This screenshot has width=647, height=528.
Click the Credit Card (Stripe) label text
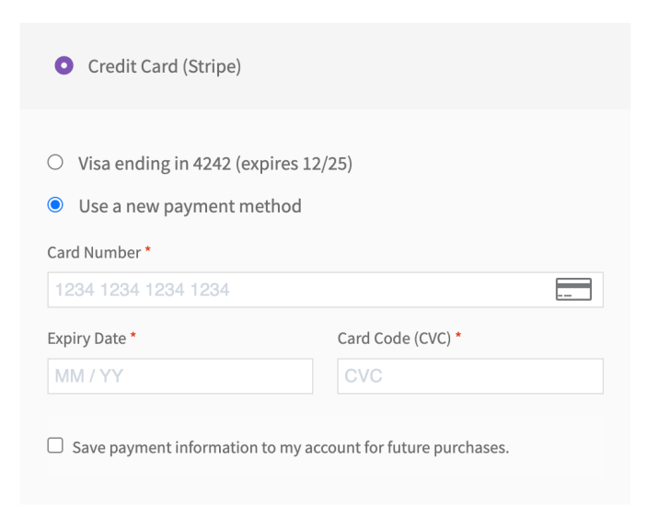[x=164, y=66]
